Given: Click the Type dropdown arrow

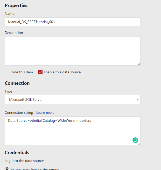Looking at the screenshot, I should tap(138, 100).
